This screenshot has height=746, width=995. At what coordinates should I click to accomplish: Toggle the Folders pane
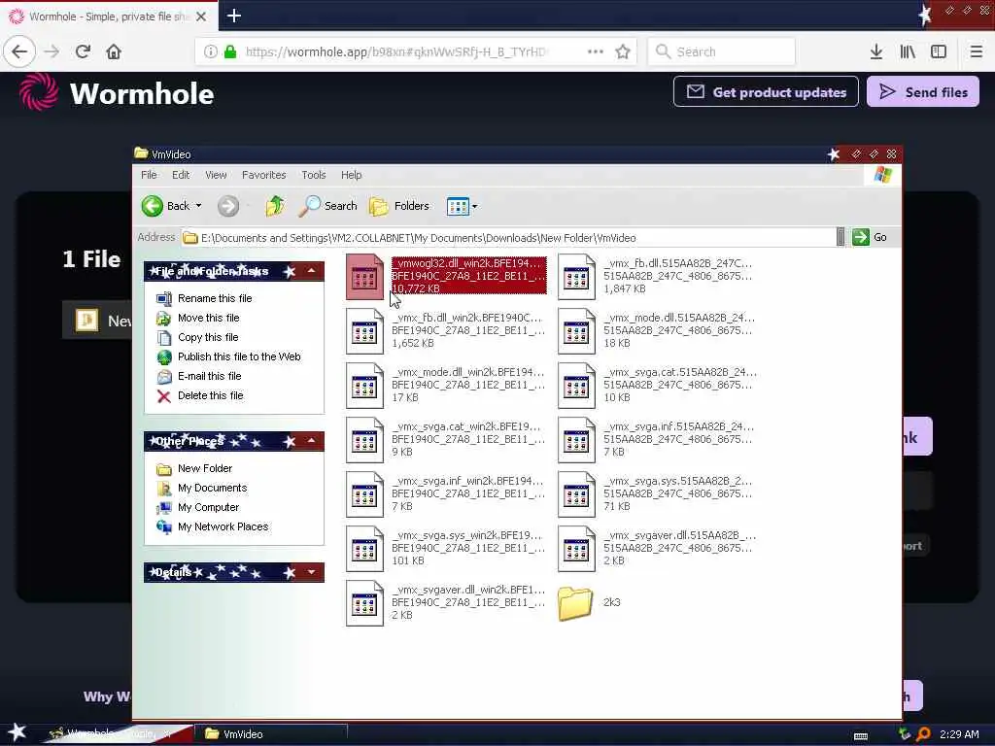(x=399, y=206)
